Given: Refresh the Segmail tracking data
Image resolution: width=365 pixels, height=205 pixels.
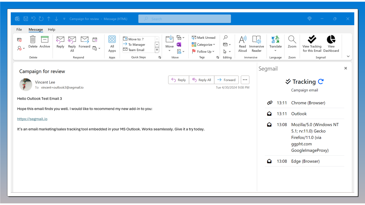Looking at the screenshot, I should click(321, 81).
